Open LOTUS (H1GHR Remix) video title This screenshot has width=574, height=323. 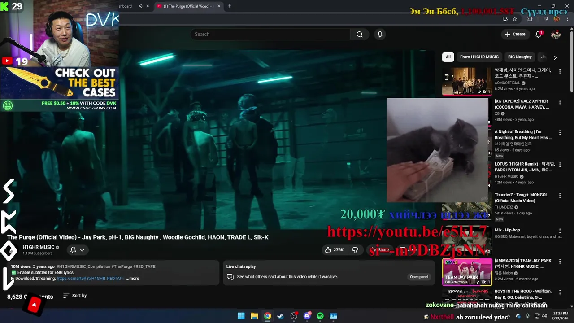pyautogui.click(x=525, y=167)
